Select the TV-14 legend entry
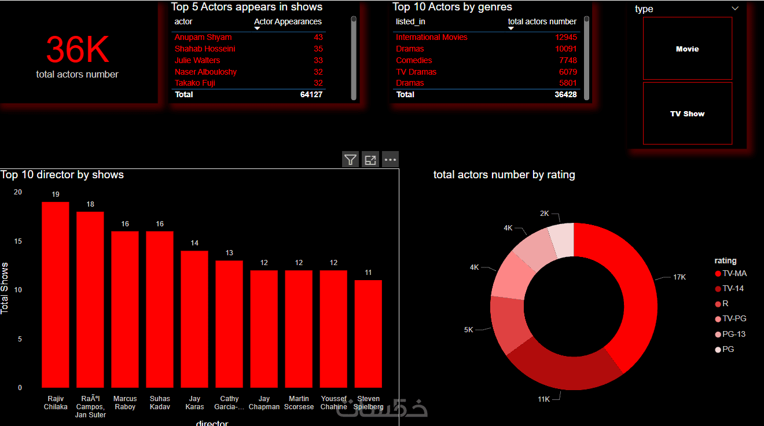Screen dimensions: 764x426 pyautogui.click(x=729, y=288)
